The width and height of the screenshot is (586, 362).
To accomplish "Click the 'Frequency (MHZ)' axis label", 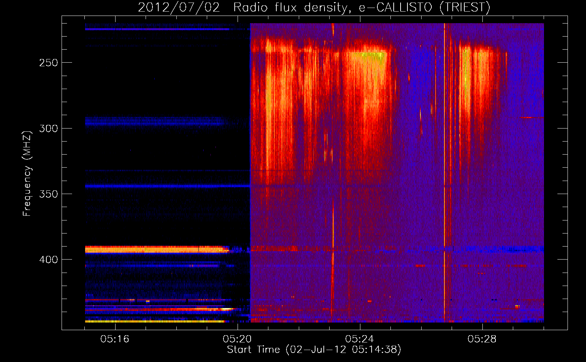I will click(x=27, y=174).
